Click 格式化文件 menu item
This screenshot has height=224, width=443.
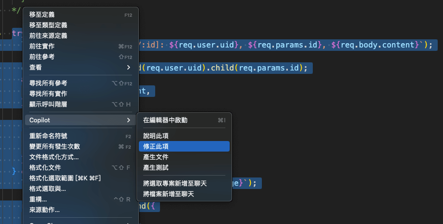(x=45, y=167)
